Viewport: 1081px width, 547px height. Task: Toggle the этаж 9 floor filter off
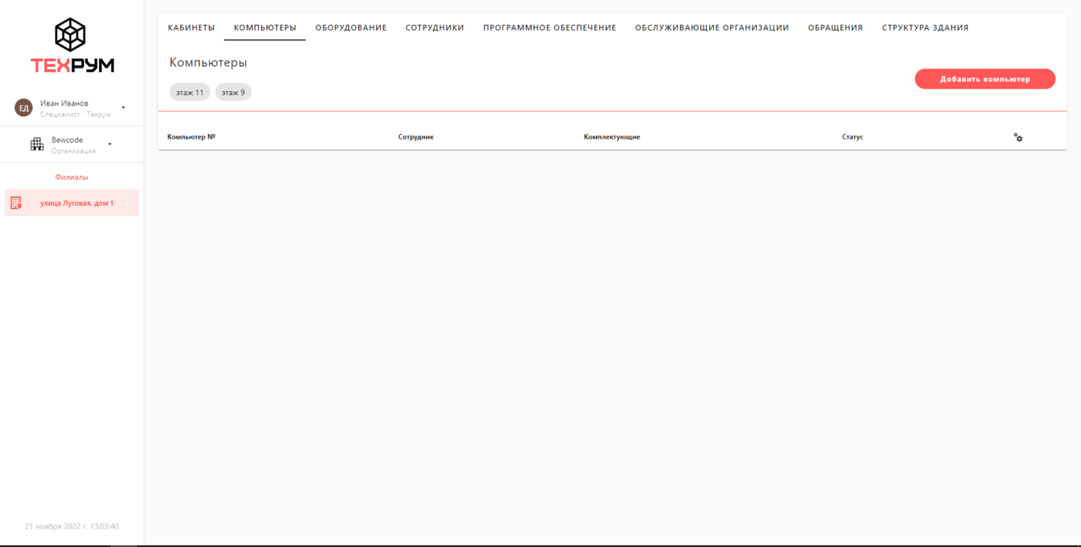(232, 92)
